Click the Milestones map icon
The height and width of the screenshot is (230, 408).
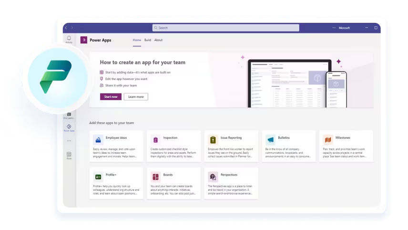(x=327, y=139)
